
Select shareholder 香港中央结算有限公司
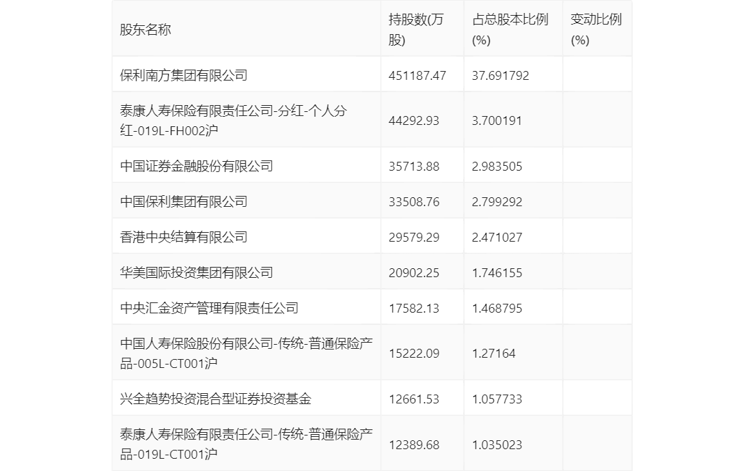click(x=184, y=237)
